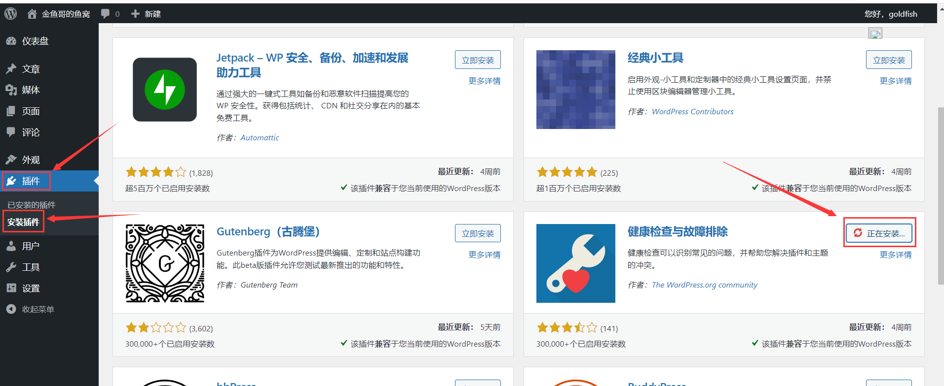This screenshot has width=944, height=386.
Task: Click the text 超5百万个已启用安装数
Action: coord(167,189)
